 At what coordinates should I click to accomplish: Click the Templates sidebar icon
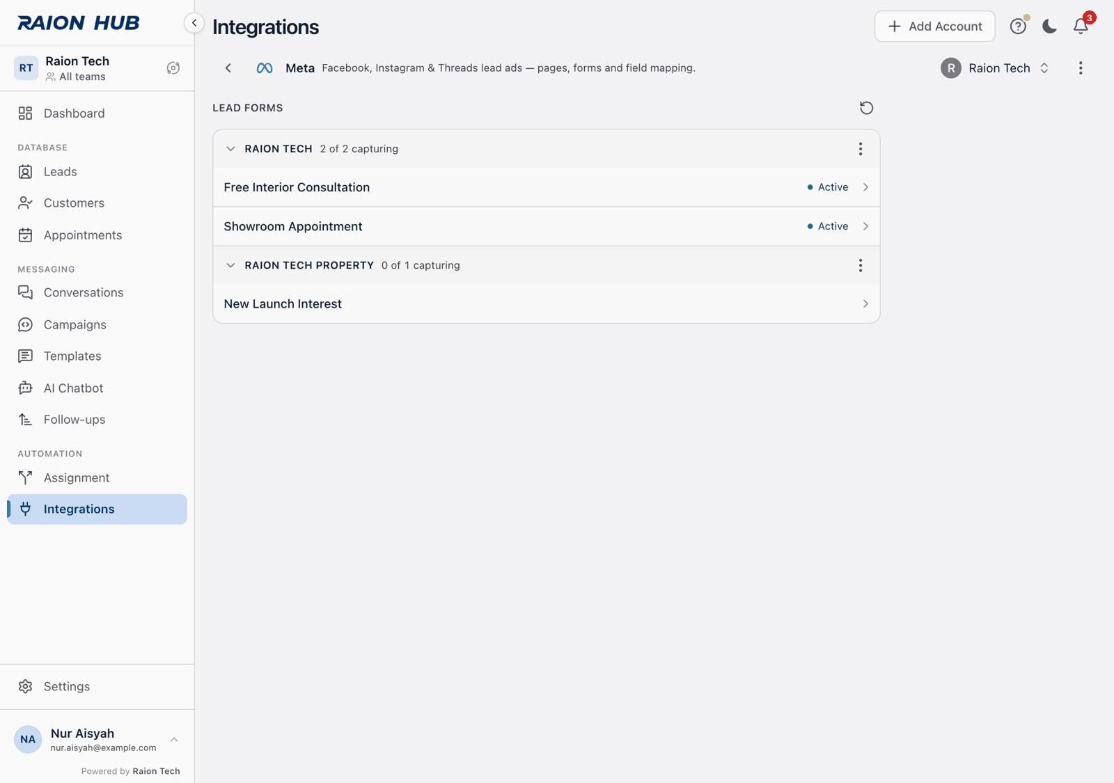[26, 356]
